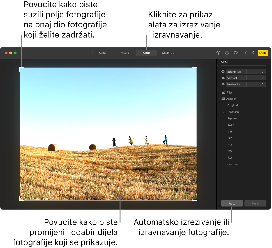Choose the 16:9 aspect ratio
The image size is (272, 248).
click(230, 125)
